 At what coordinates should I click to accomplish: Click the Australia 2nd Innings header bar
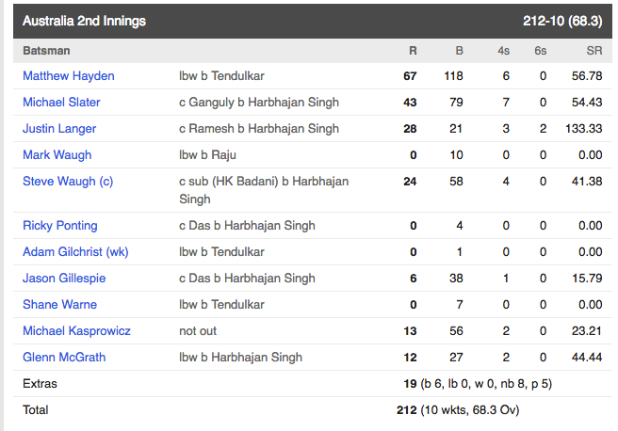313,22
